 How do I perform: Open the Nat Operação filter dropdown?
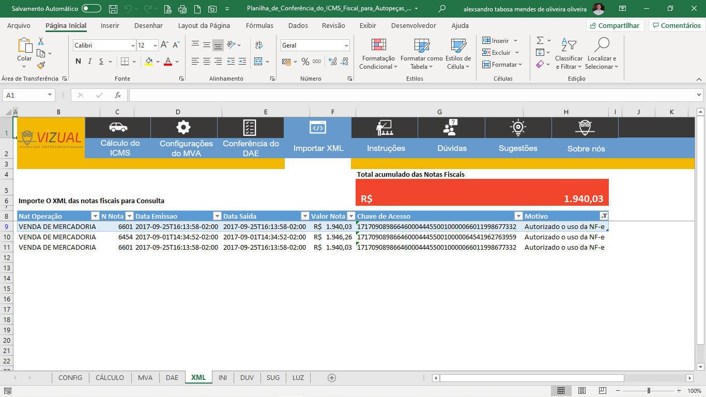click(x=95, y=216)
